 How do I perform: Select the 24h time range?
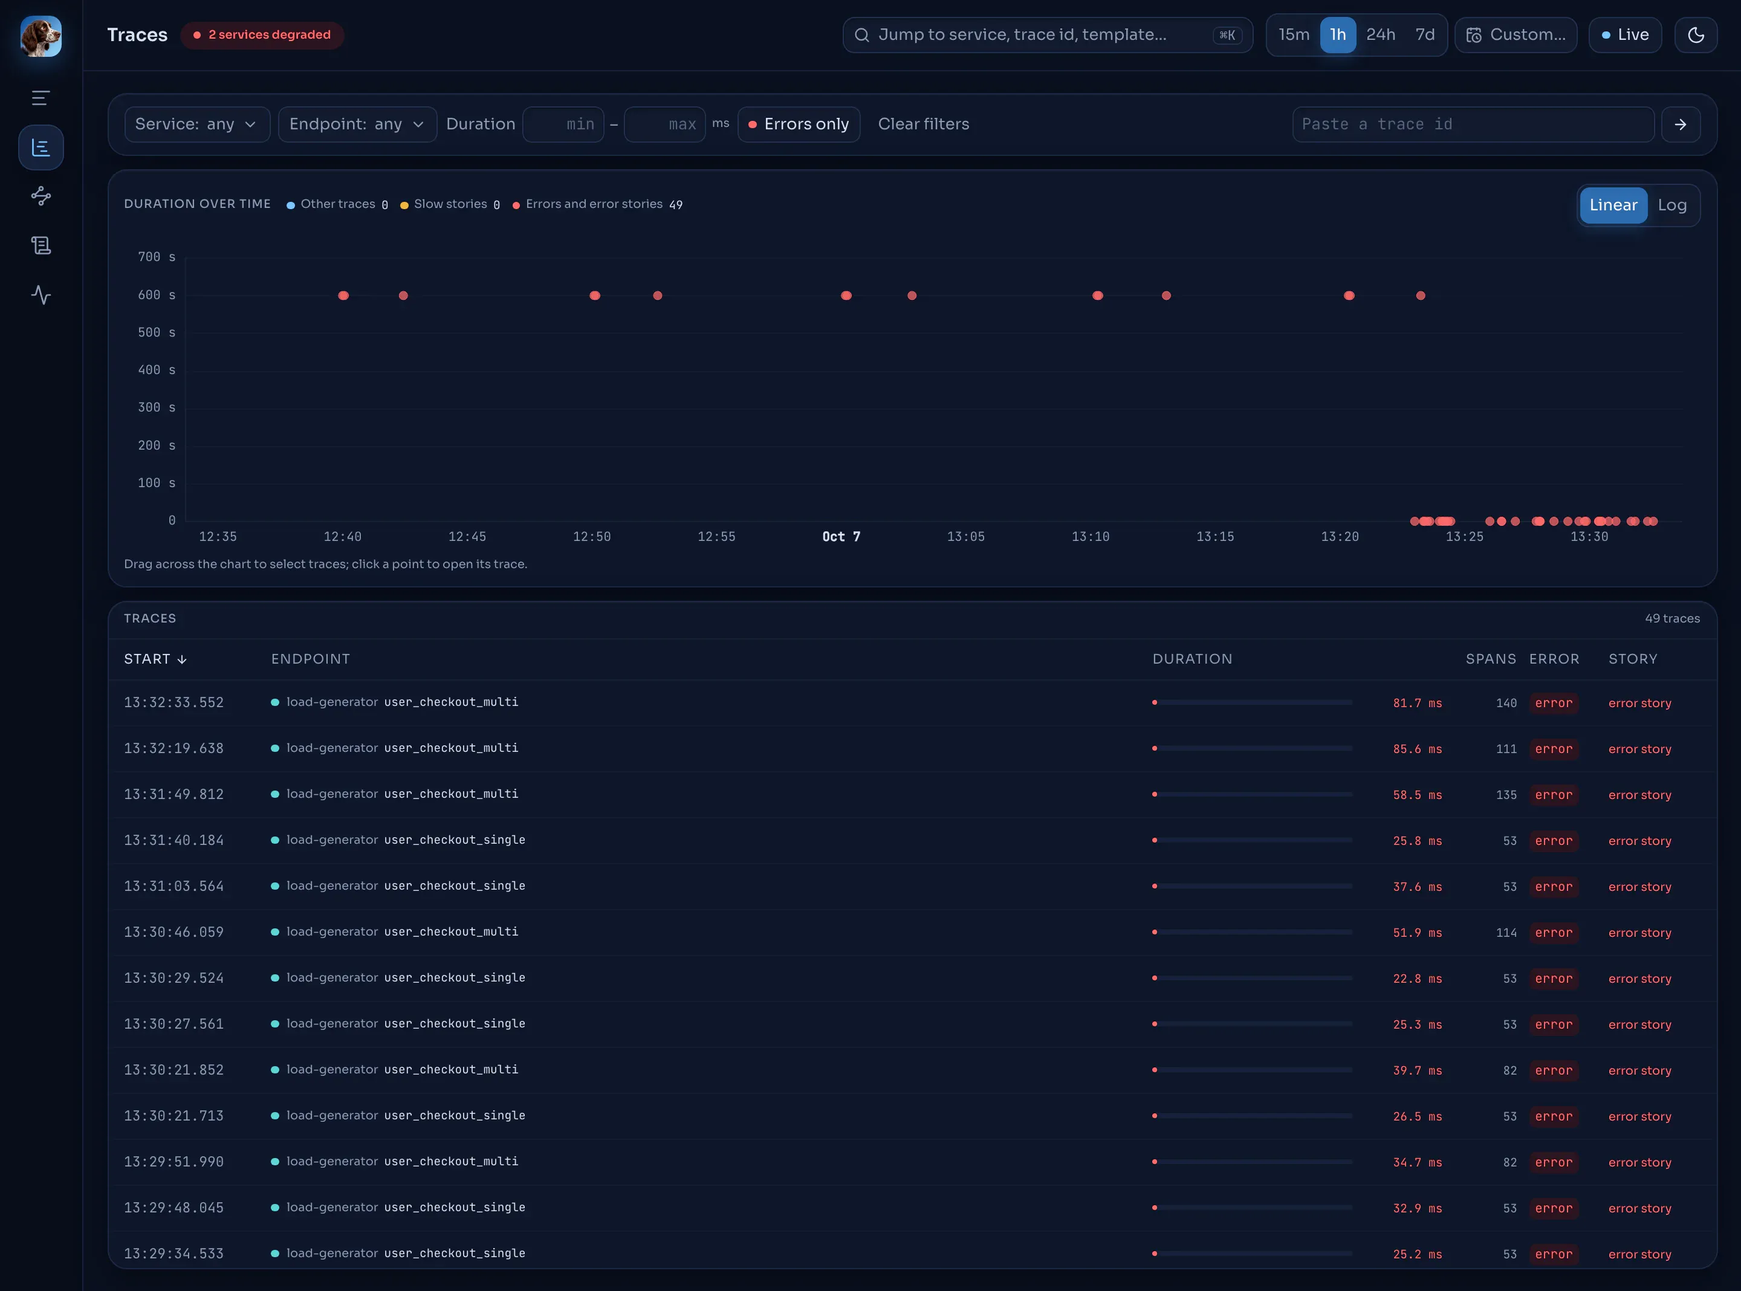pos(1381,35)
